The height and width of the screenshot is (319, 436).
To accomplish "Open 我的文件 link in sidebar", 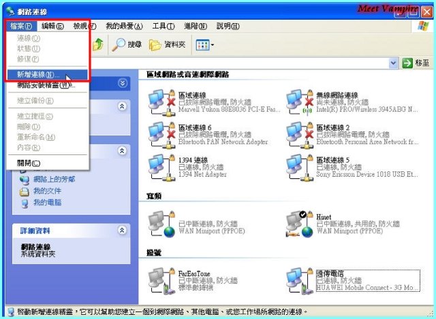I will (47, 191).
